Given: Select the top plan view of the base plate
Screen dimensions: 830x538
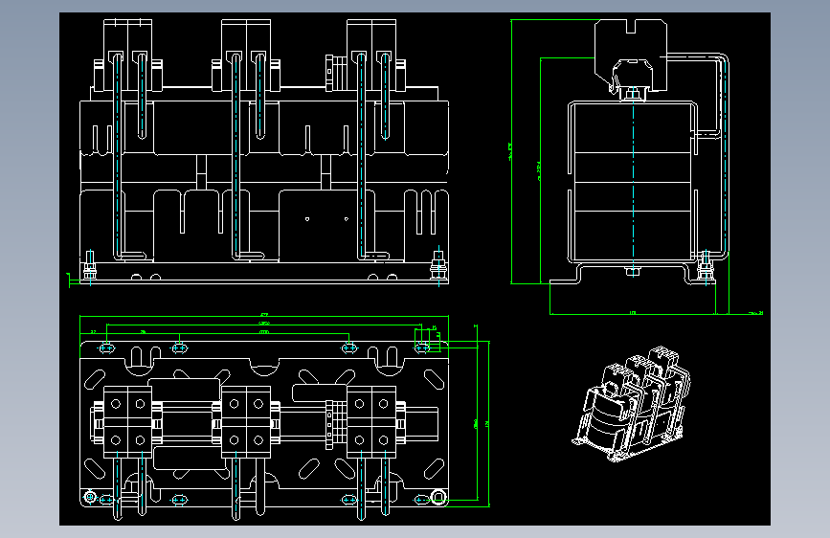Looking at the screenshot, I should 263,431.
